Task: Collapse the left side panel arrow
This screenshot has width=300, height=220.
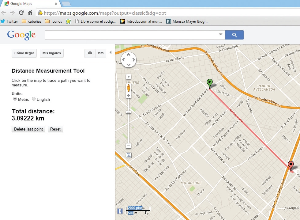Action: click(x=111, y=52)
